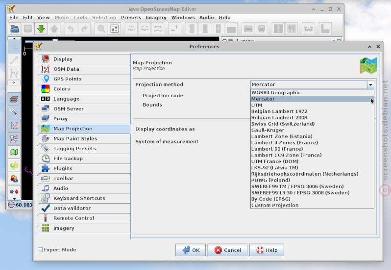
Task: Open the Windows menu in JOSM
Action: [x=183, y=18]
